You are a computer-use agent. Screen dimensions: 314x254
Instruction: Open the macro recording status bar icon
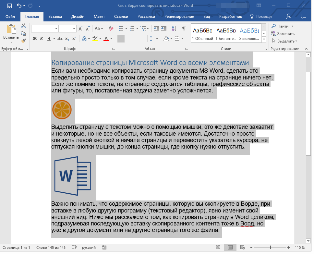click(104, 248)
